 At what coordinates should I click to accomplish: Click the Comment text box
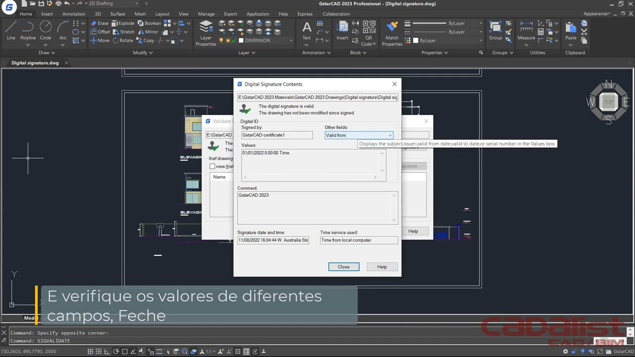tap(317, 208)
